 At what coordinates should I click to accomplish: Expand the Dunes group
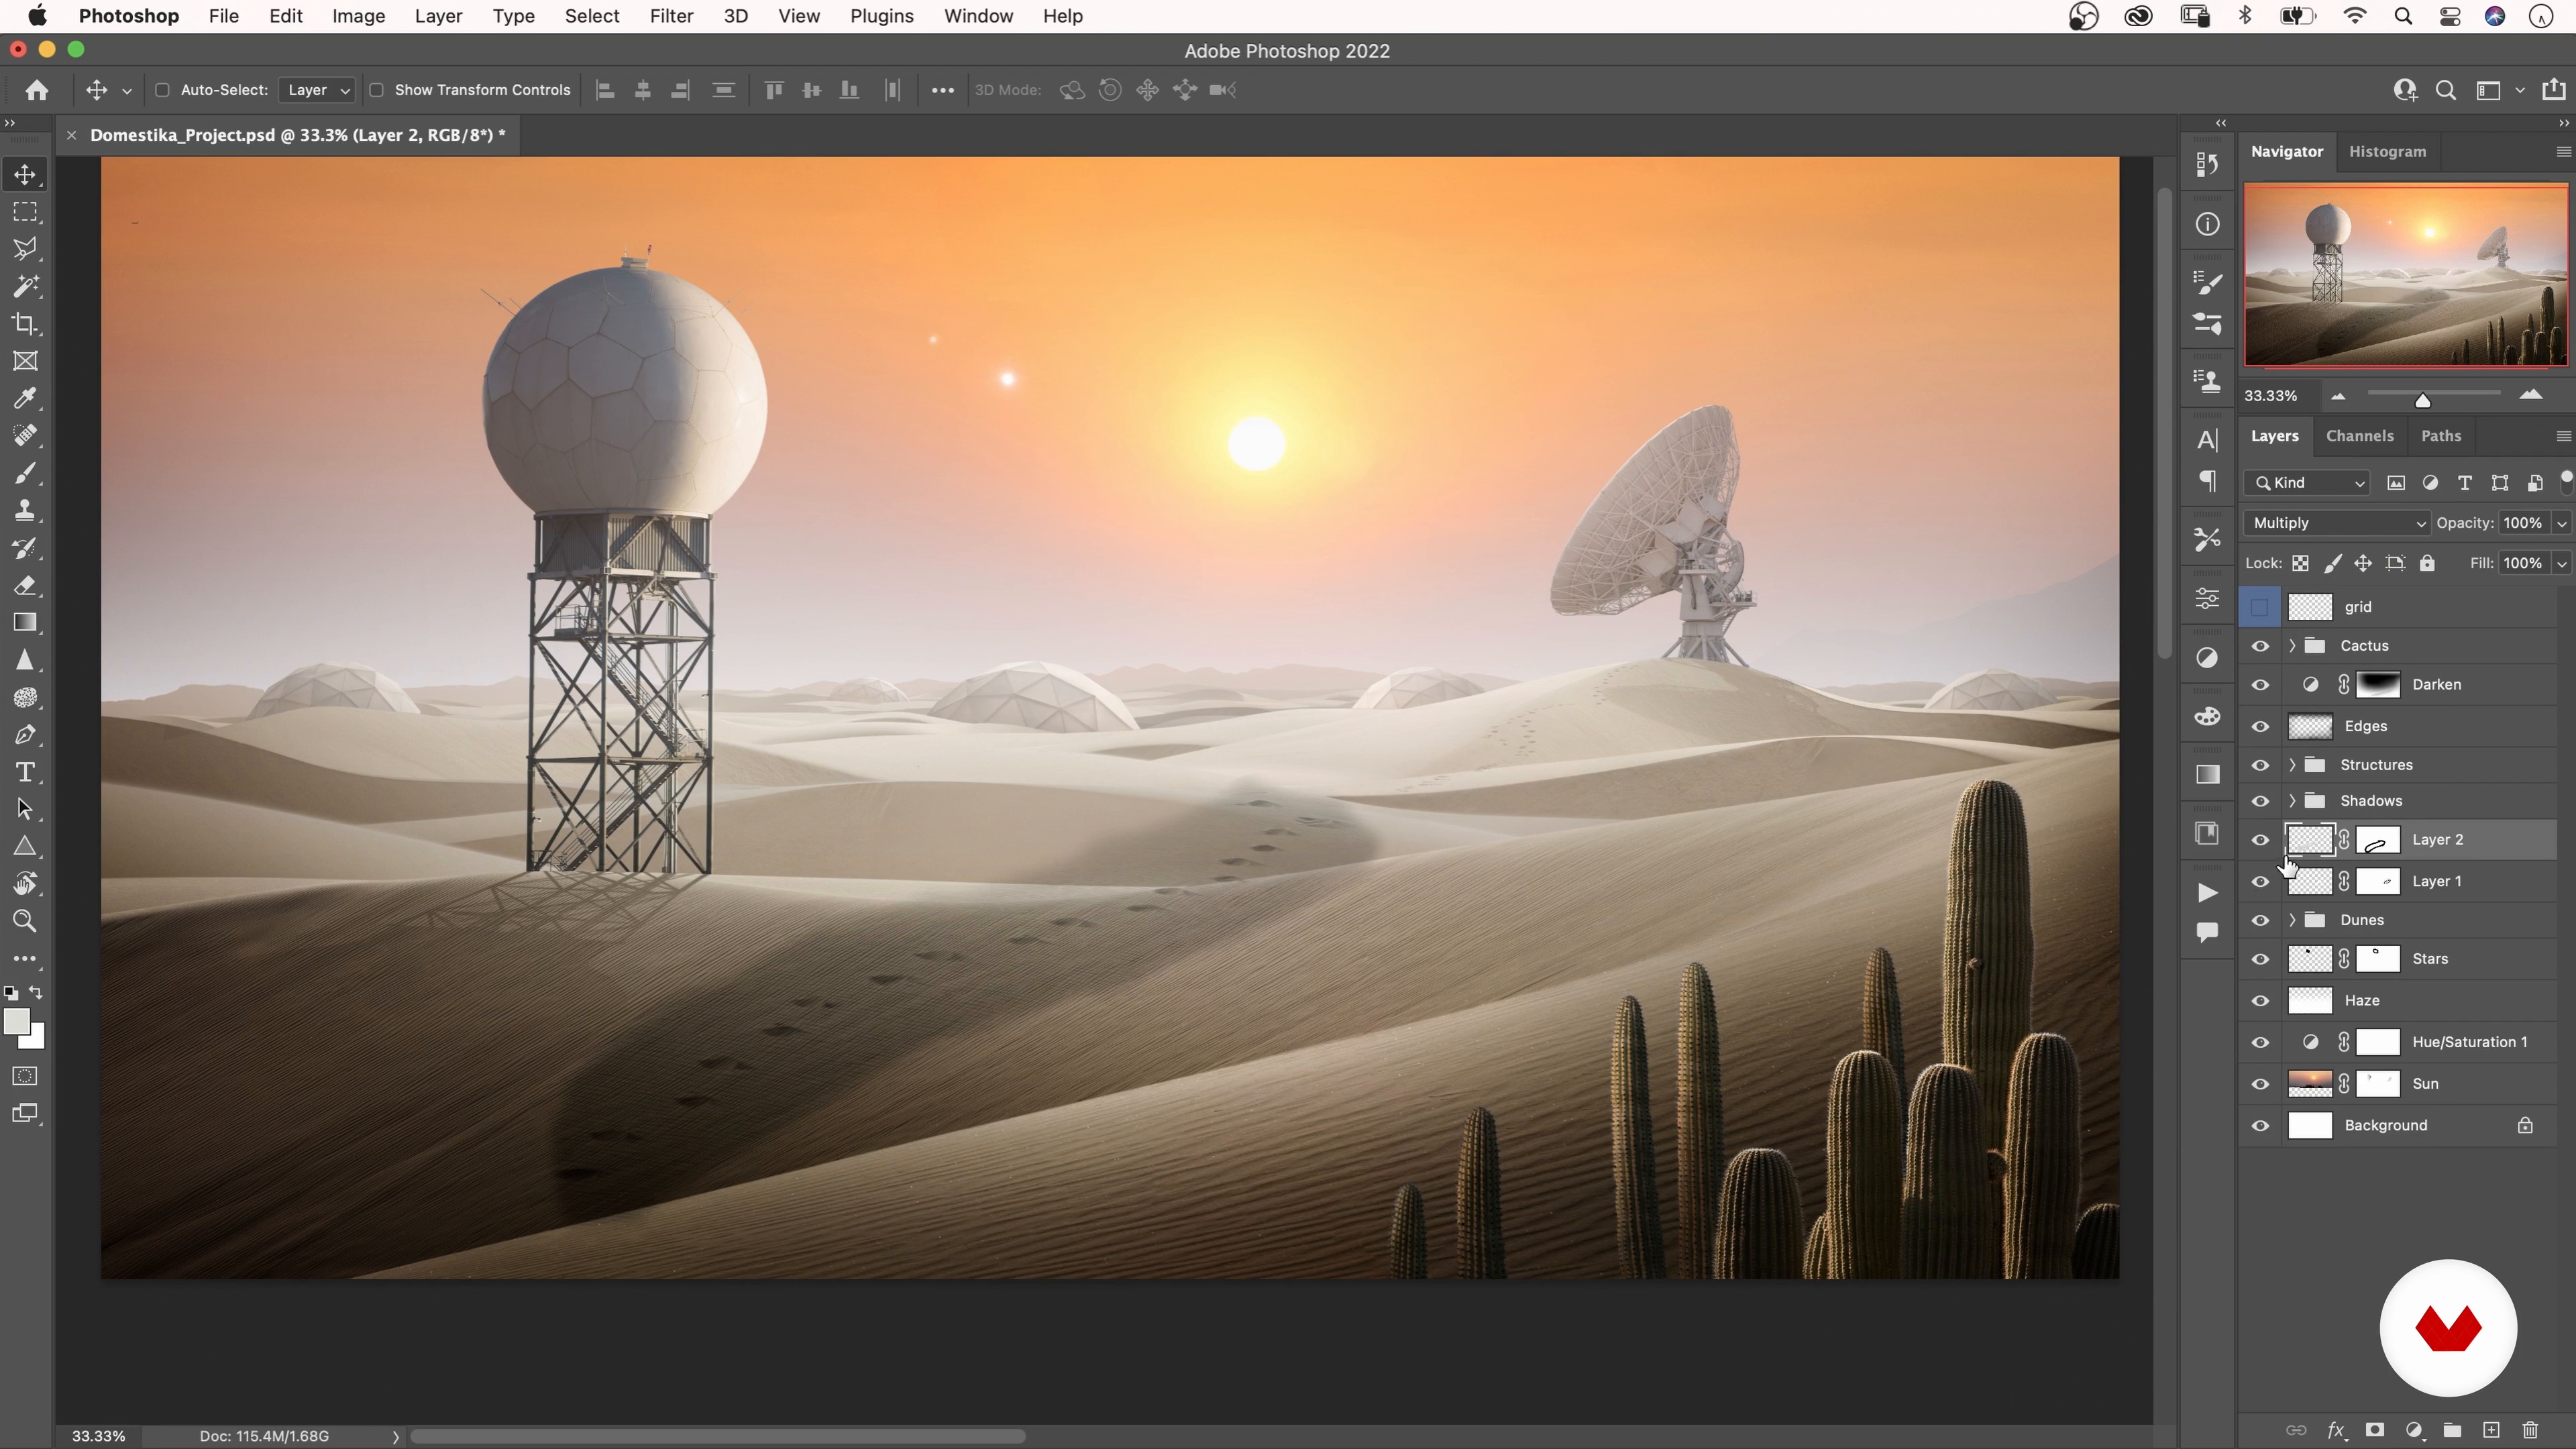pos(2292,920)
